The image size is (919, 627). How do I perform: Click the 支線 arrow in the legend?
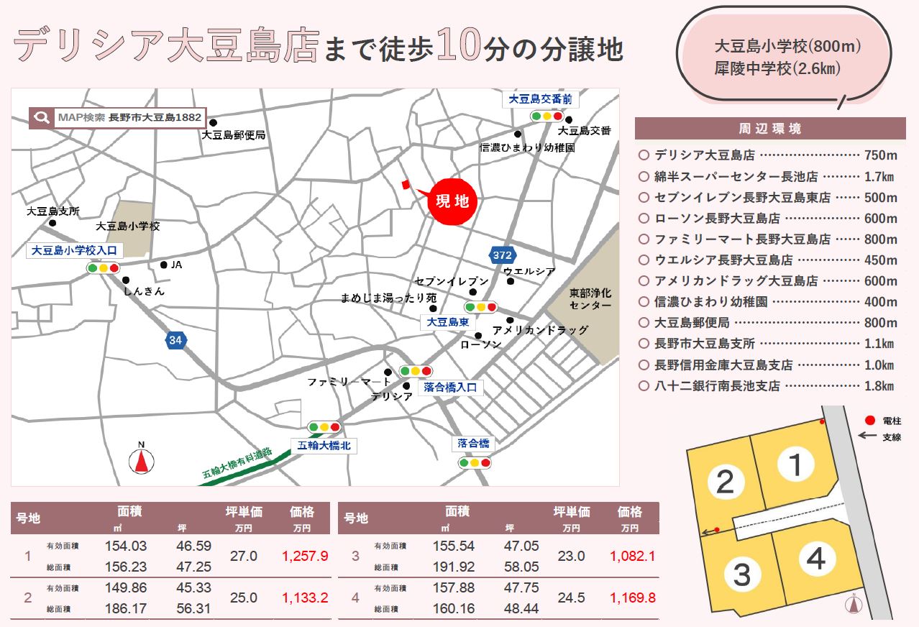click(868, 436)
